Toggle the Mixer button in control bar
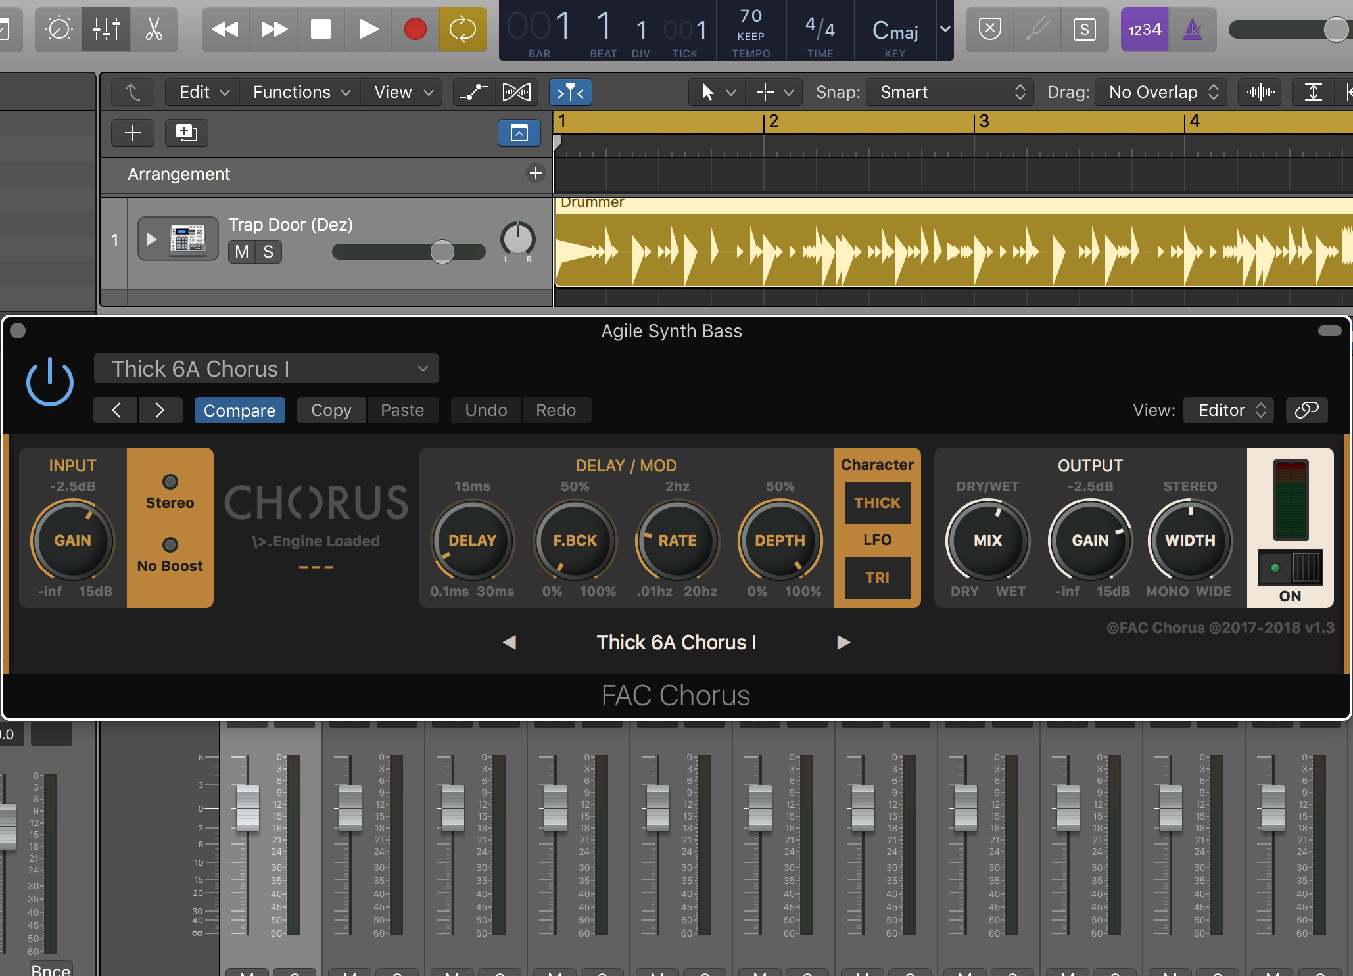Viewport: 1353px width, 976px height. tap(106, 29)
